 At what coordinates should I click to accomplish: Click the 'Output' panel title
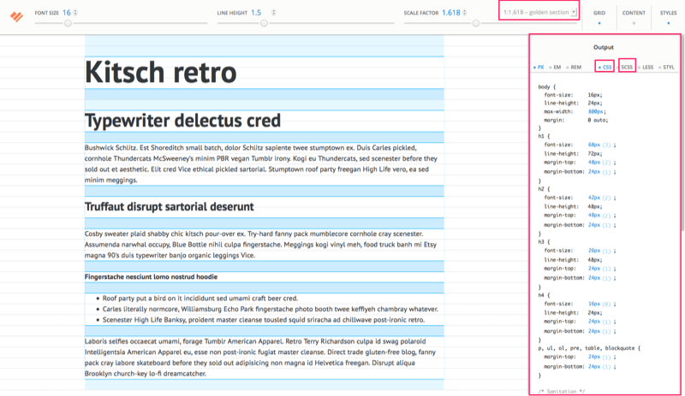pyautogui.click(x=604, y=47)
